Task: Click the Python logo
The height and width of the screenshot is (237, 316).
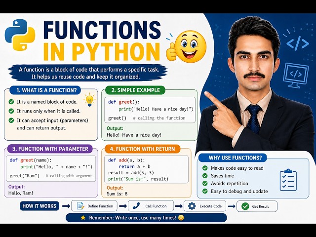Action: pos(20,35)
